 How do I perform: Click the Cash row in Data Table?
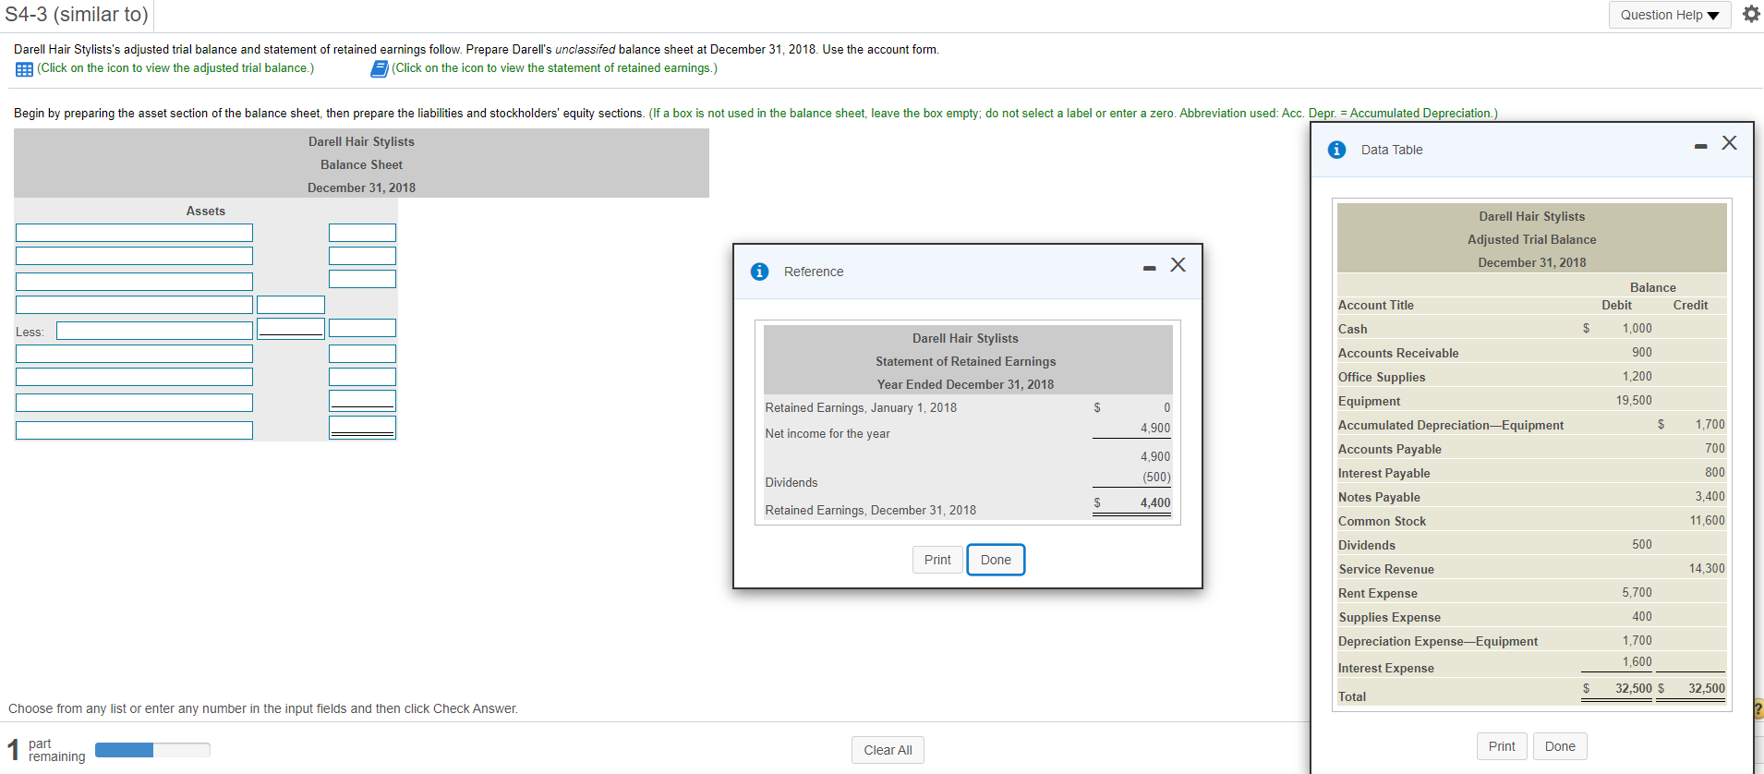tap(1531, 329)
